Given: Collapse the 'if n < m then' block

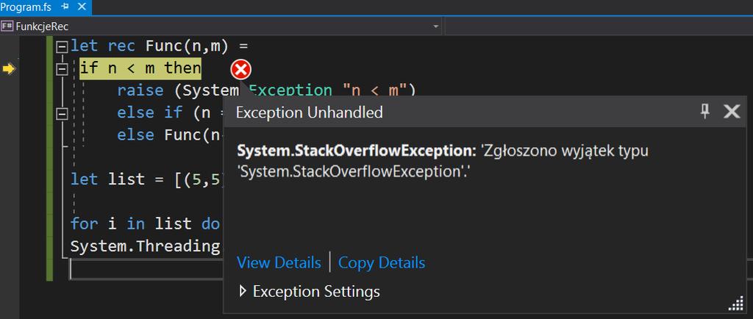Looking at the screenshot, I should click(62, 70).
